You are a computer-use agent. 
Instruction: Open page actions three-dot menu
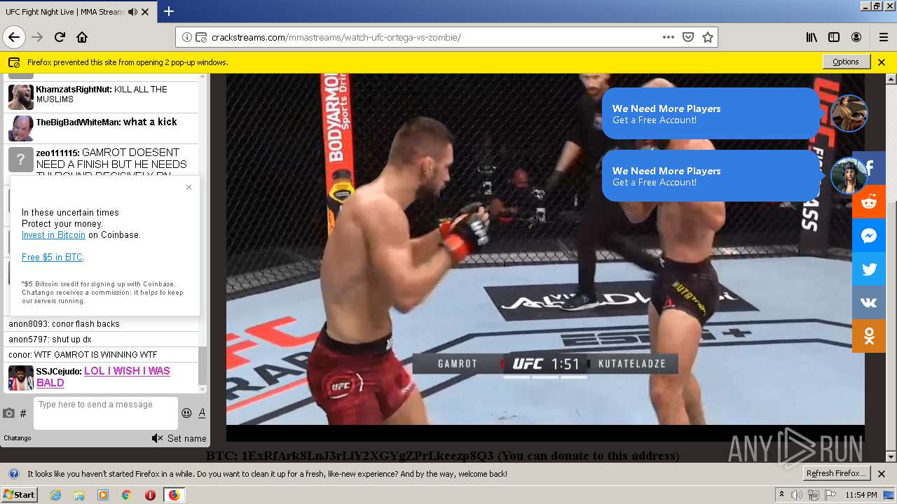(x=669, y=37)
